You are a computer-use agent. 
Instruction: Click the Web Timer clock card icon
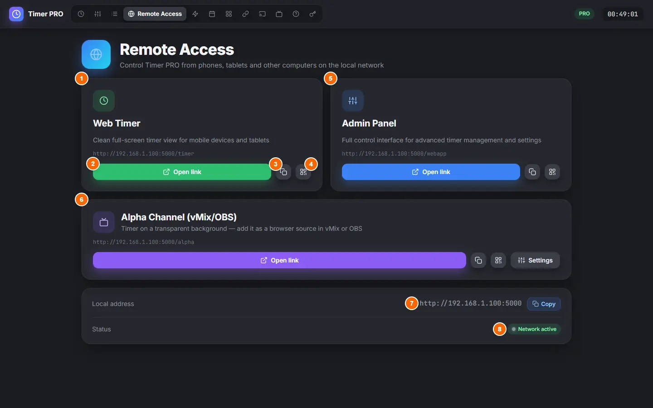[x=104, y=101]
